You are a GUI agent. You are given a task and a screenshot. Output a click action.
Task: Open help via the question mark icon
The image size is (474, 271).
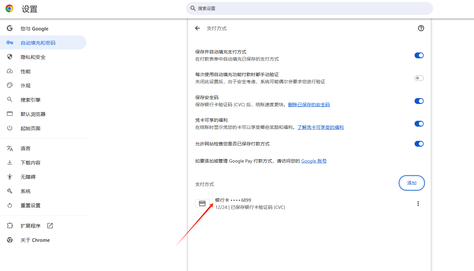(421, 28)
